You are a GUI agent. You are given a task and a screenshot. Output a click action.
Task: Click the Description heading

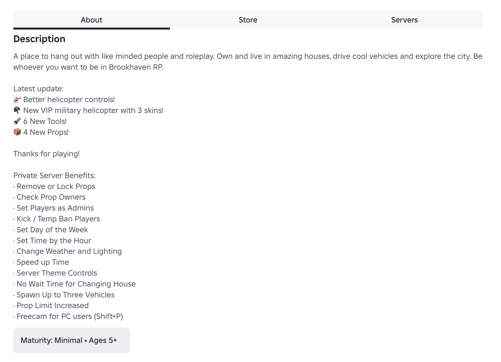(39, 39)
